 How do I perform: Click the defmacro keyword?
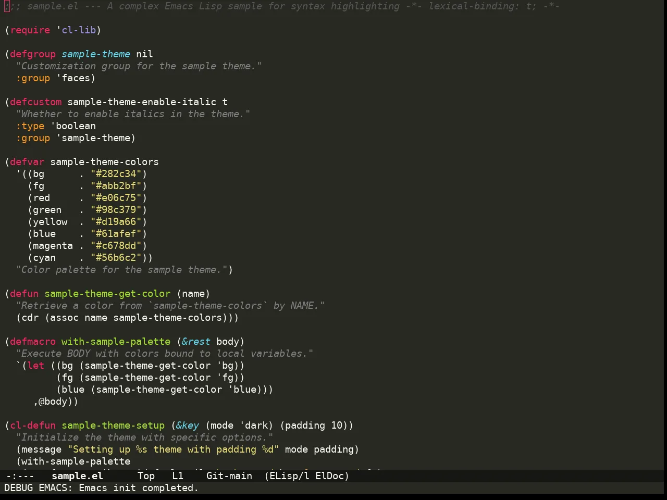pos(33,342)
